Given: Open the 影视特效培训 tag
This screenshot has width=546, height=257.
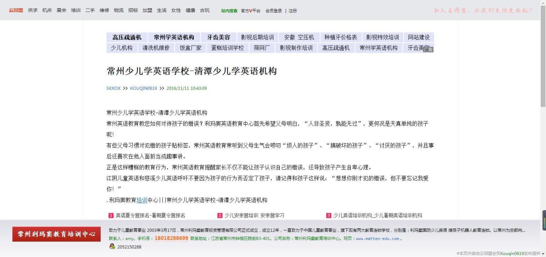Looking at the screenshot, I should [382, 37].
